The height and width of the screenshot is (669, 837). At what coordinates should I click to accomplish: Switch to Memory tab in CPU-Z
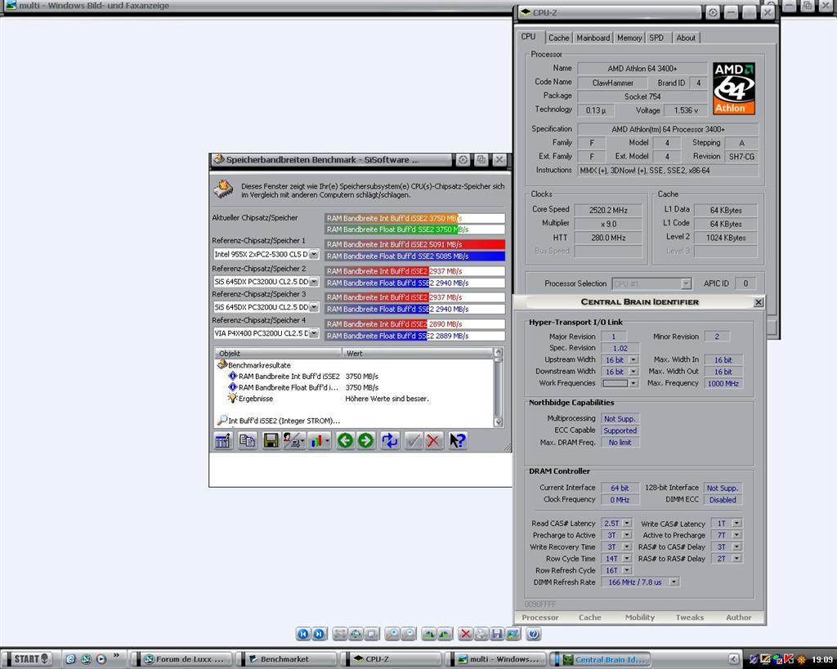(629, 38)
